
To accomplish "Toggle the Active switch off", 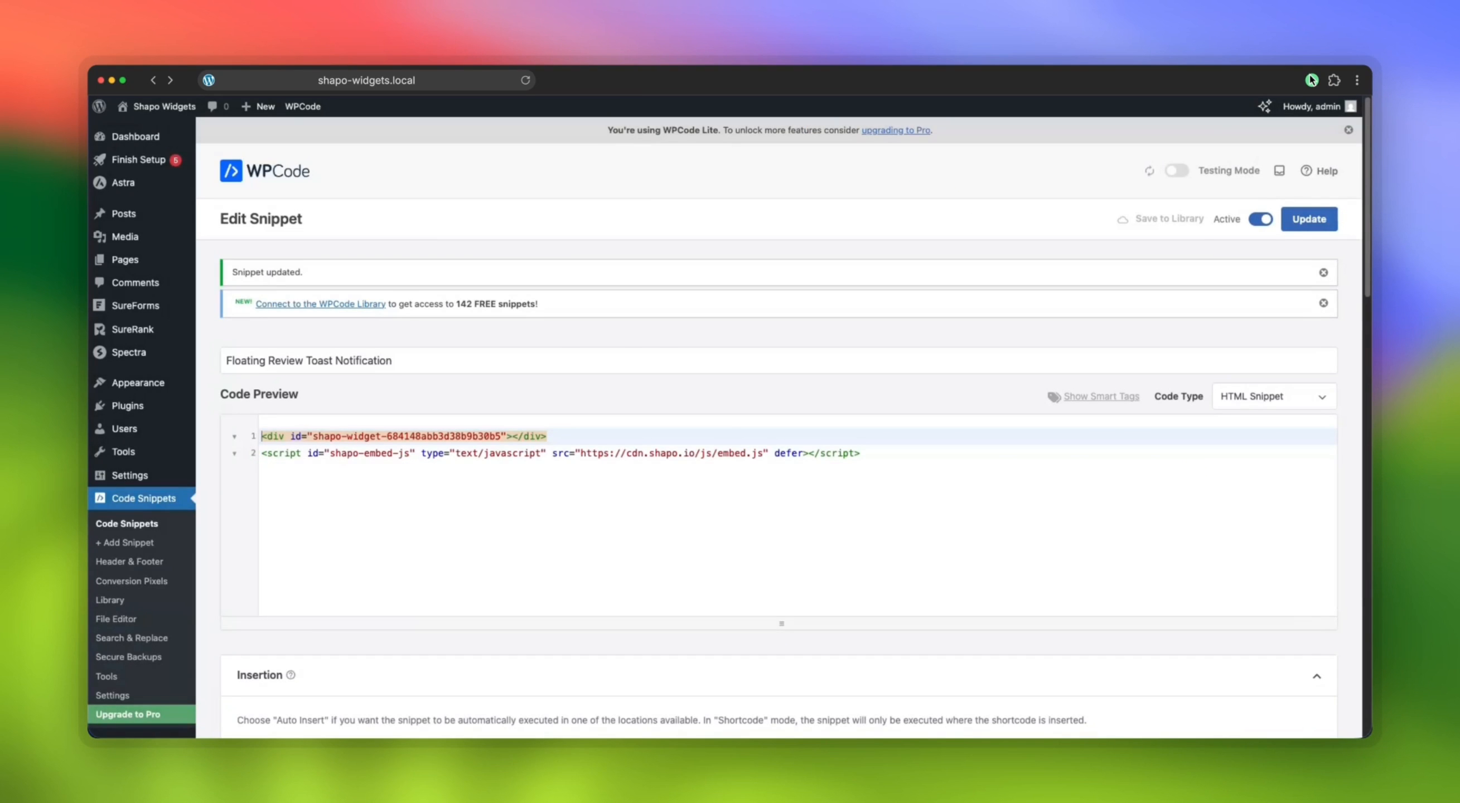I will 1261,219.
